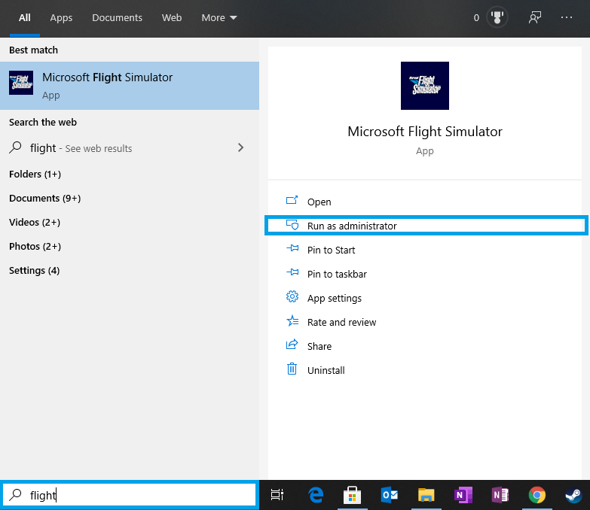Launch Google Chrome from the taskbar

(537, 494)
